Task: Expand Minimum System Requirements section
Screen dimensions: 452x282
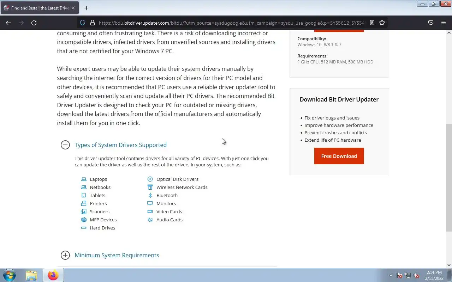Action: [65, 255]
